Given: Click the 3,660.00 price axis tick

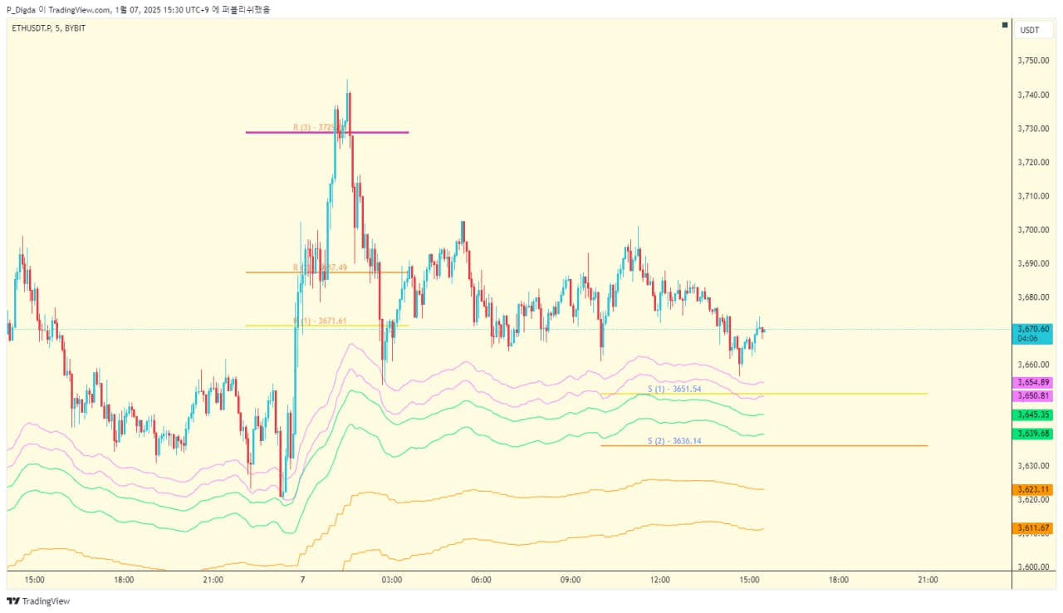Looking at the screenshot, I should [1033, 365].
